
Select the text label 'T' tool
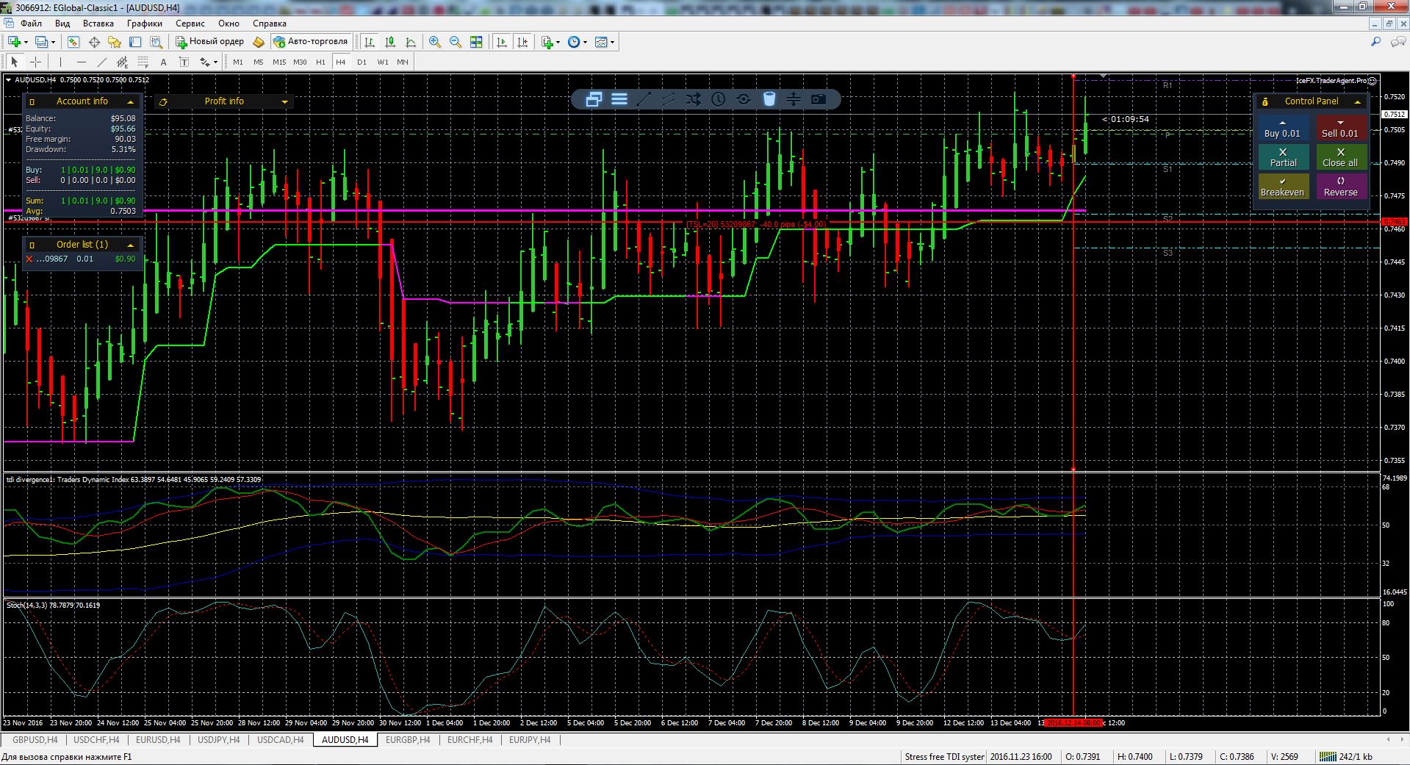coord(184,62)
